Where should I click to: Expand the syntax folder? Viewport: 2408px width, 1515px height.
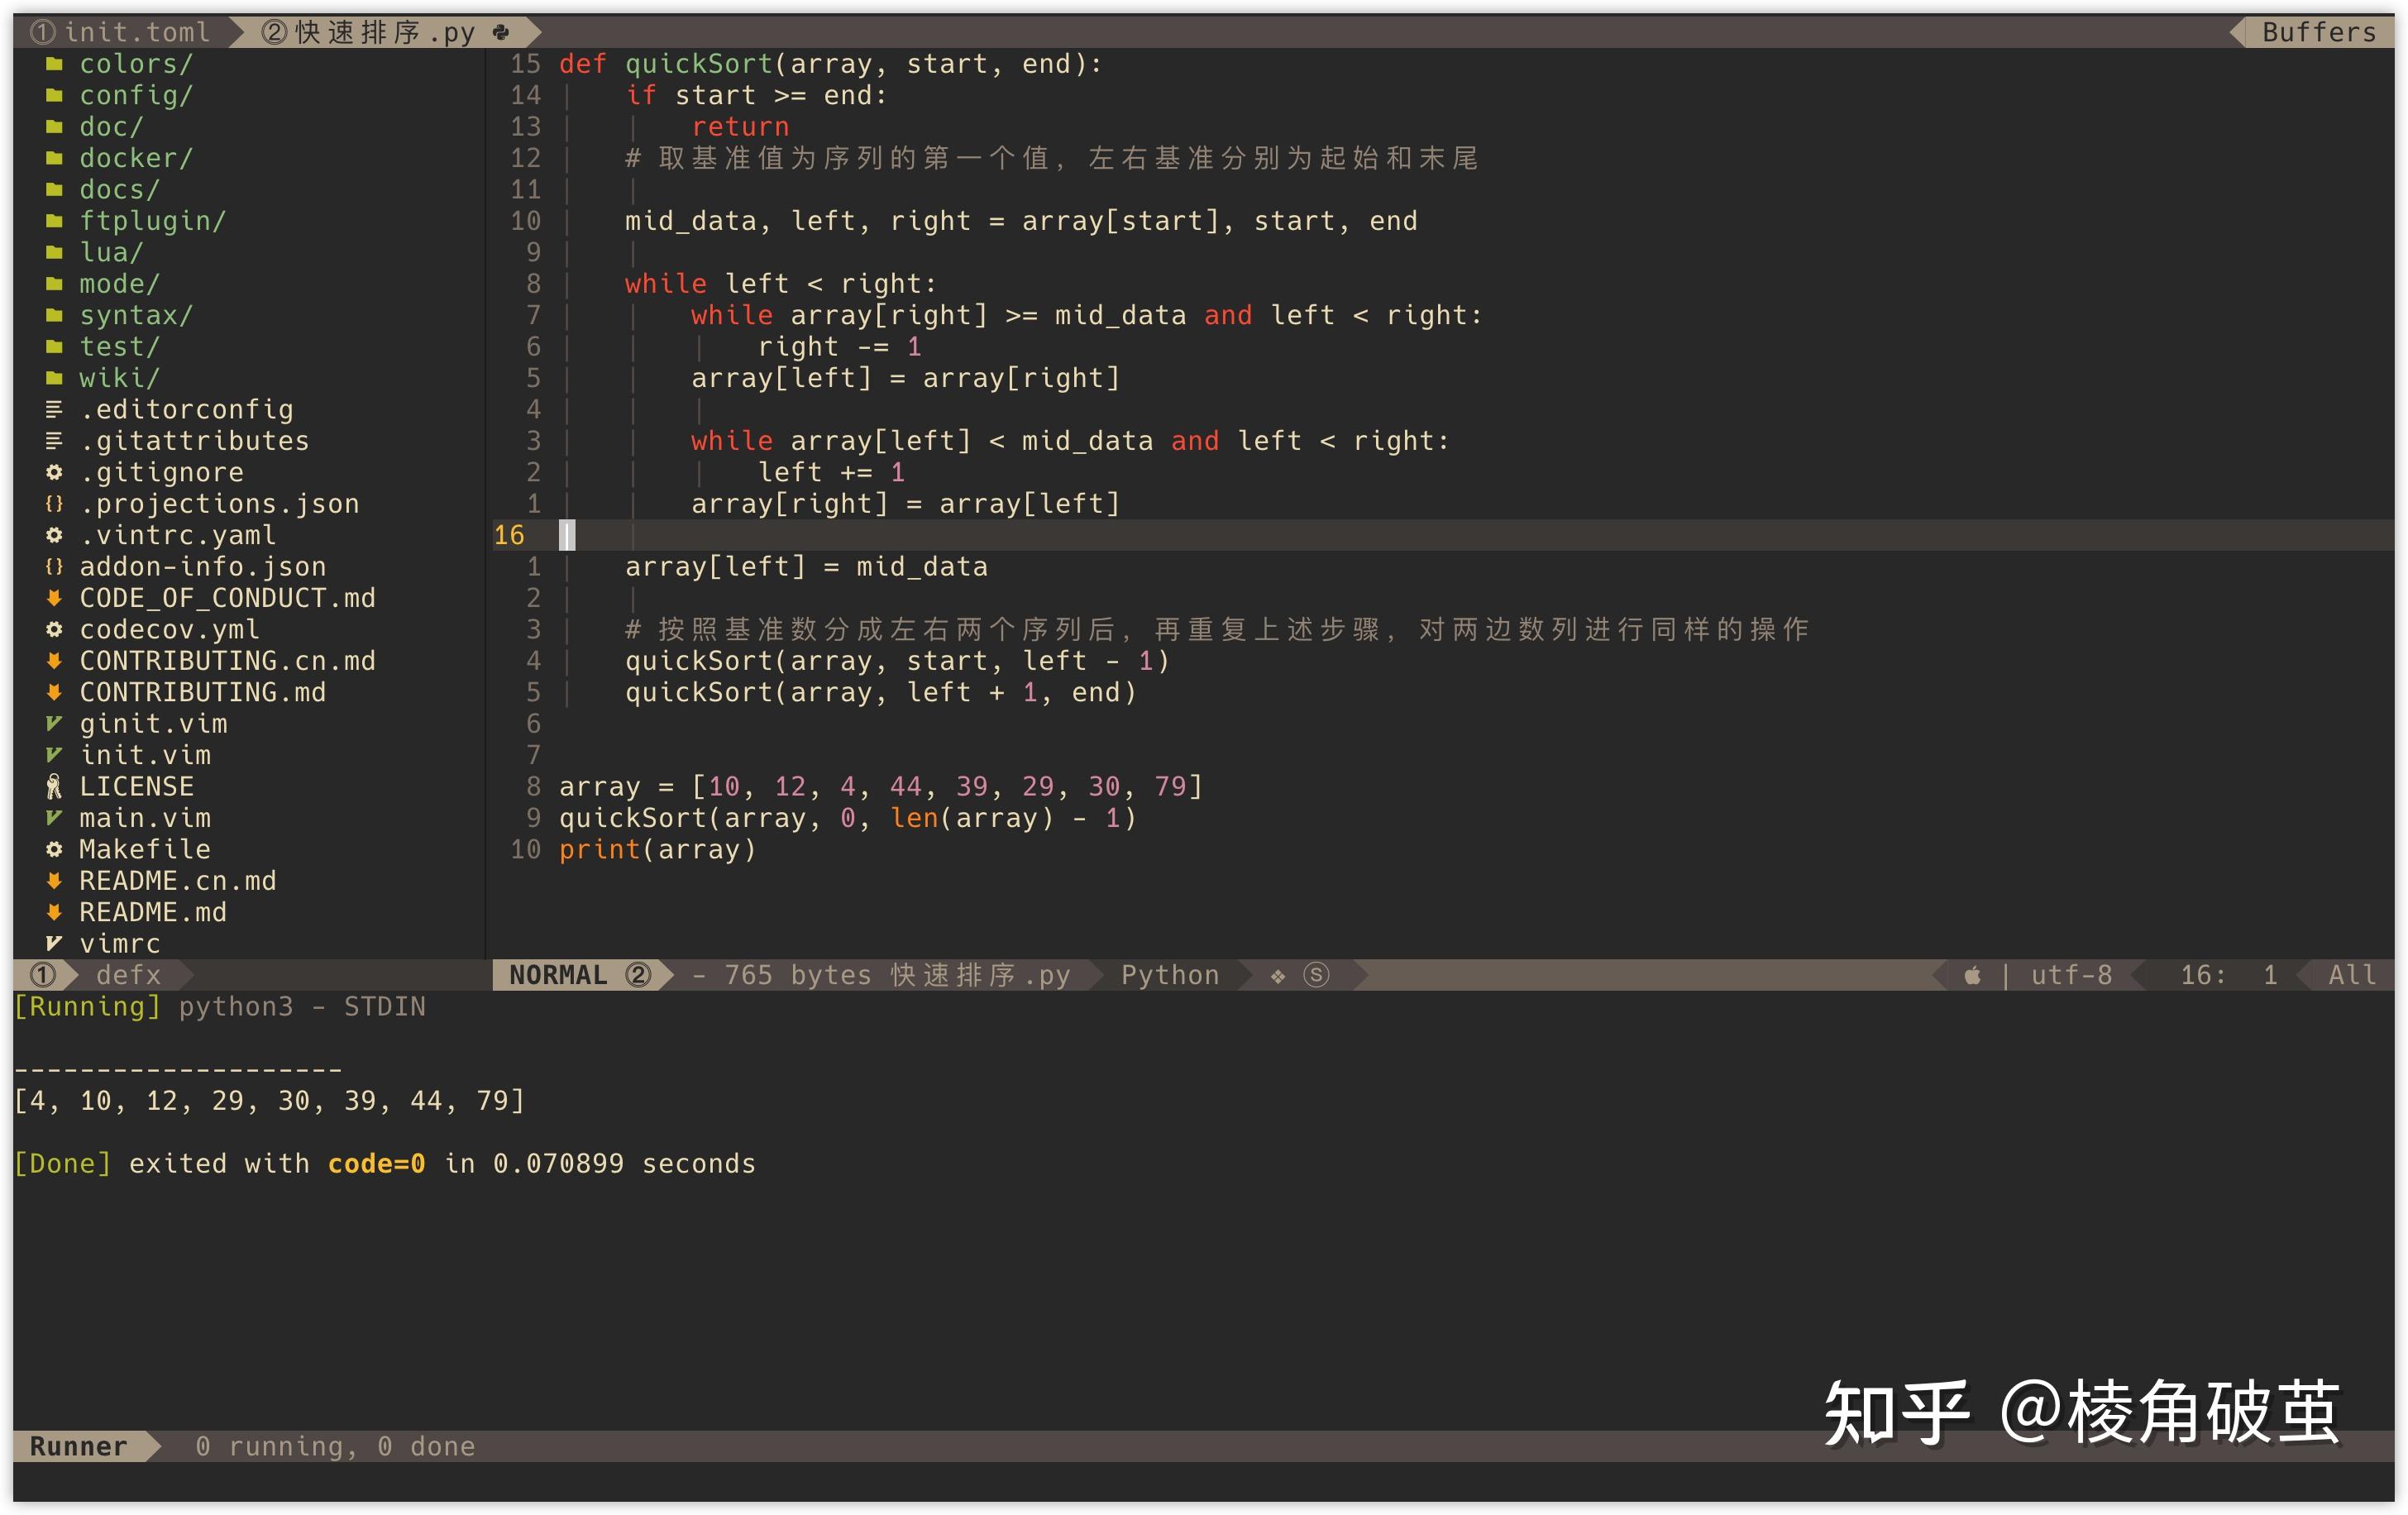136,315
